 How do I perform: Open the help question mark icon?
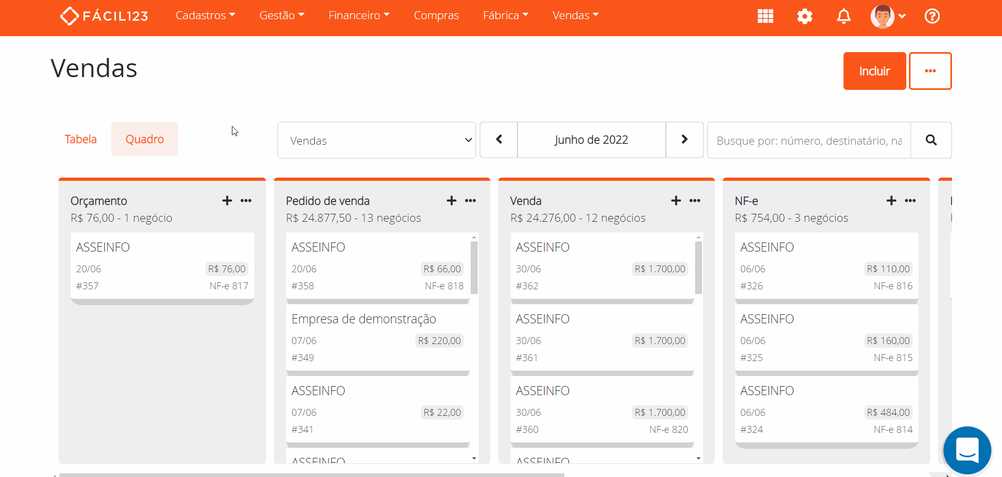(x=932, y=16)
